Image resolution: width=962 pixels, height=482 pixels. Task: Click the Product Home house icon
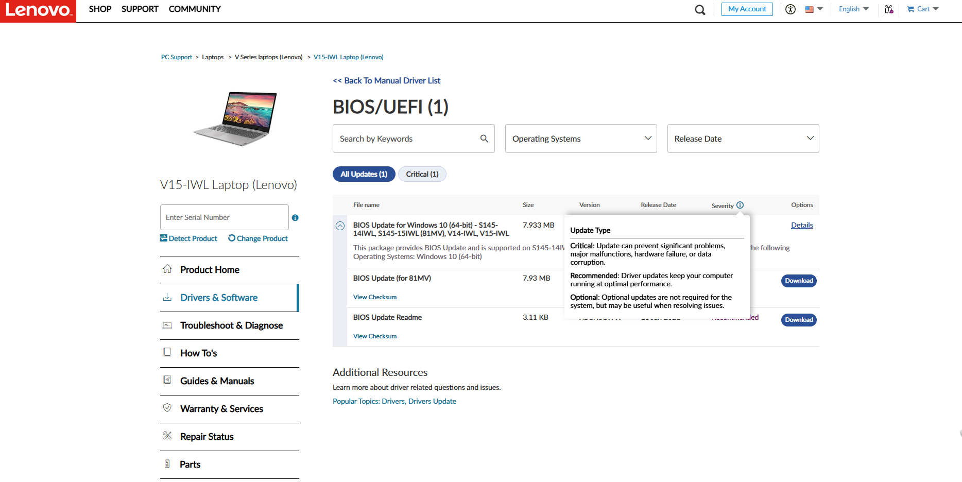coord(167,269)
